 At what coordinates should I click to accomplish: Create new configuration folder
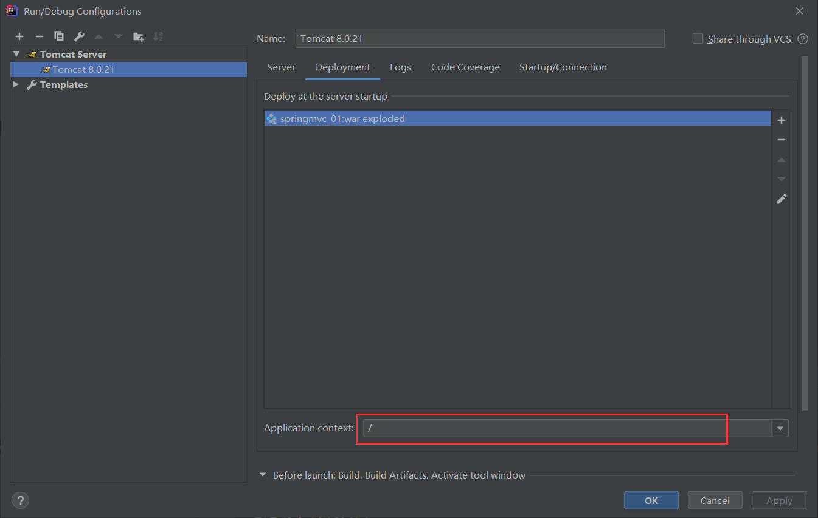tap(139, 36)
